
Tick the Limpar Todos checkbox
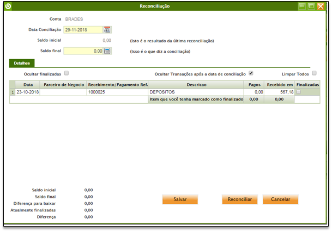point(315,73)
